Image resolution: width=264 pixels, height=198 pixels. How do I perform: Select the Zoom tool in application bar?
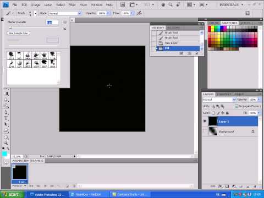pyautogui.click(x=170, y=4)
